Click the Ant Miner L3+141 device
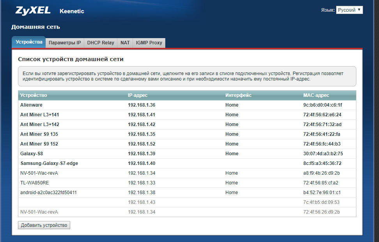379x242 pixels. pos(39,115)
